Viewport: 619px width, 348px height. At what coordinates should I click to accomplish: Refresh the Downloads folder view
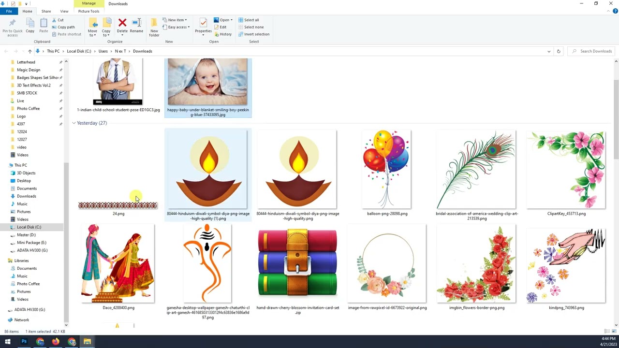(559, 51)
